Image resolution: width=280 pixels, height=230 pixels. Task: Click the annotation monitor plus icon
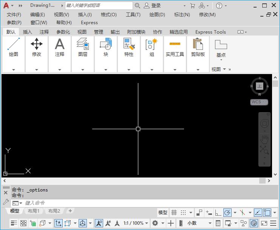[x=171, y=223]
